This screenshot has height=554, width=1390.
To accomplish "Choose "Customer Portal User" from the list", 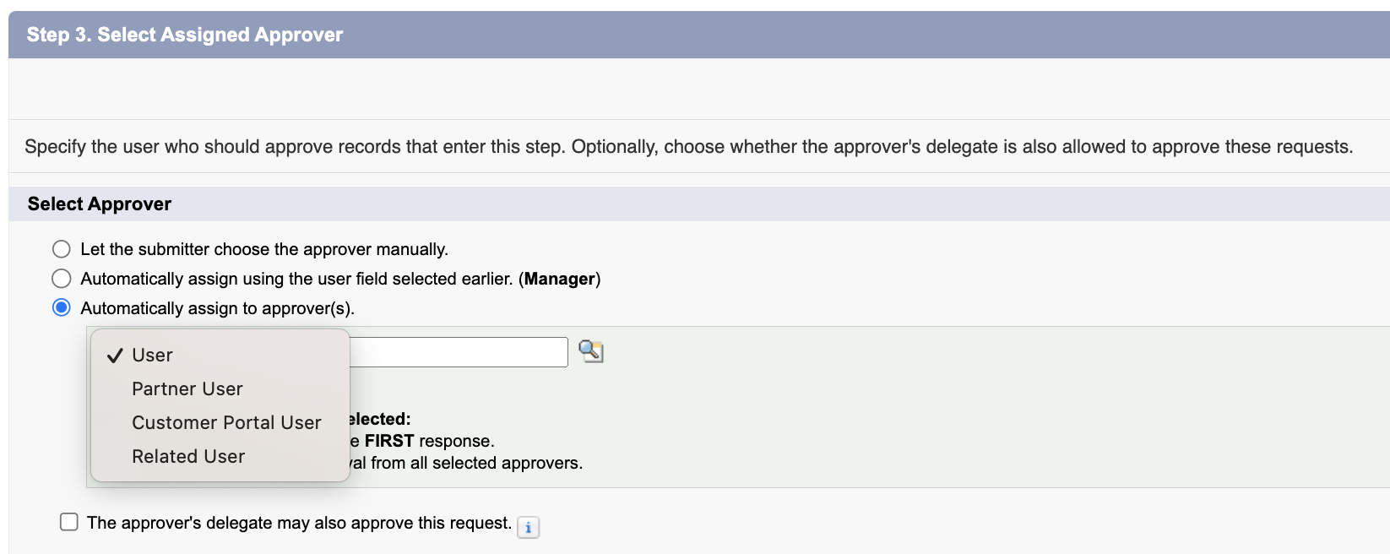I will click(x=226, y=422).
